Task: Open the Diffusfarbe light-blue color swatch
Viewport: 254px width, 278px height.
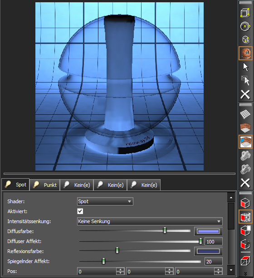Action: [208, 231]
